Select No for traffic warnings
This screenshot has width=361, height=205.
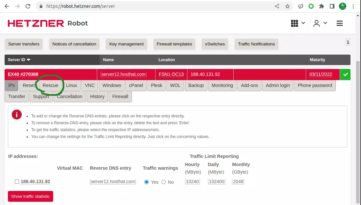click(164, 182)
